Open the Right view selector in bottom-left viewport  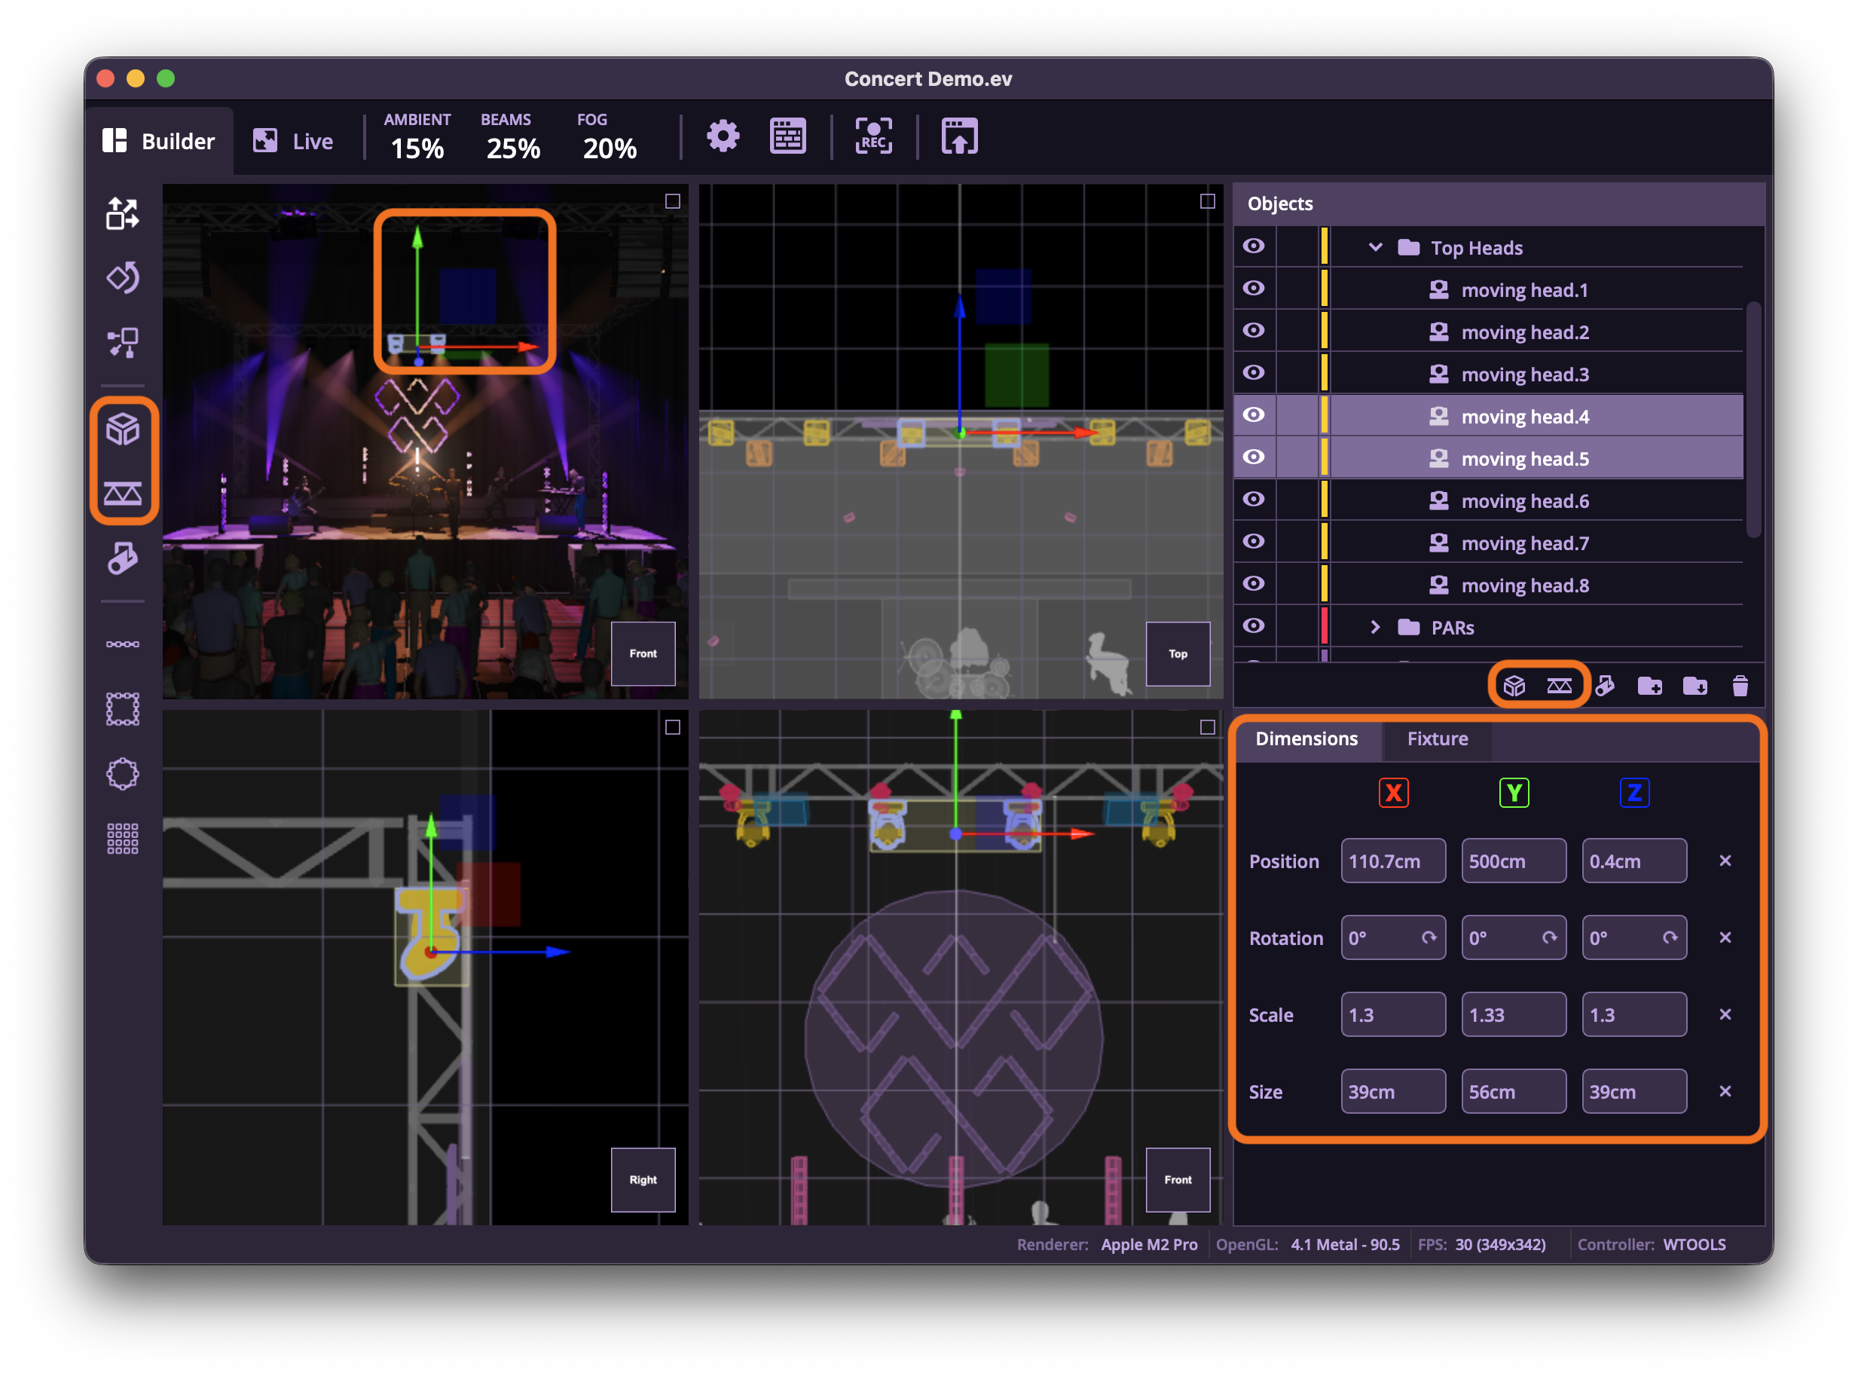click(643, 1179)
